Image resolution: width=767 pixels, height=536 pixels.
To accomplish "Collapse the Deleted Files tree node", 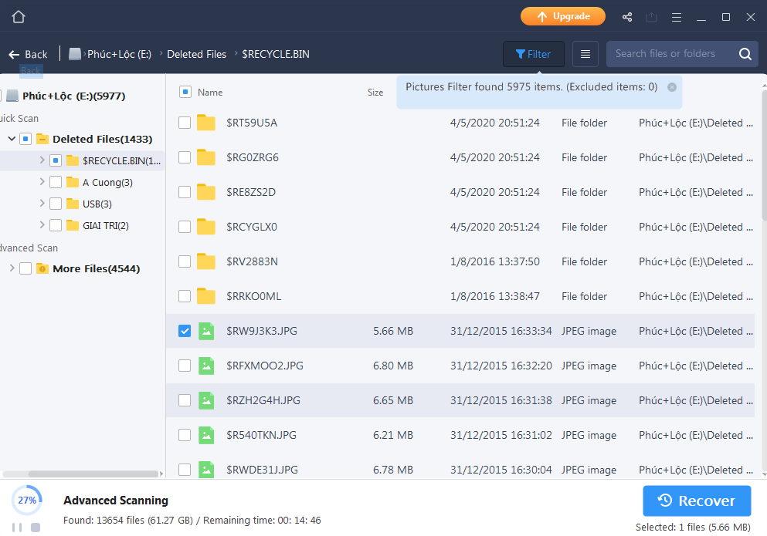I will (x=12, y=140).
